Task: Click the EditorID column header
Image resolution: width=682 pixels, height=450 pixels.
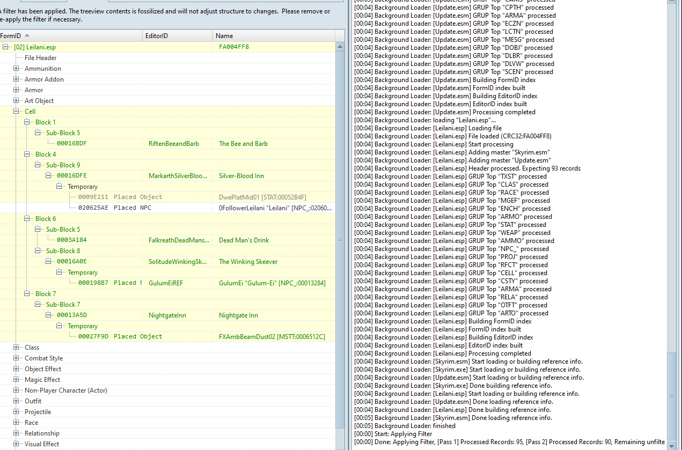Action: click(x=177, y=36)
